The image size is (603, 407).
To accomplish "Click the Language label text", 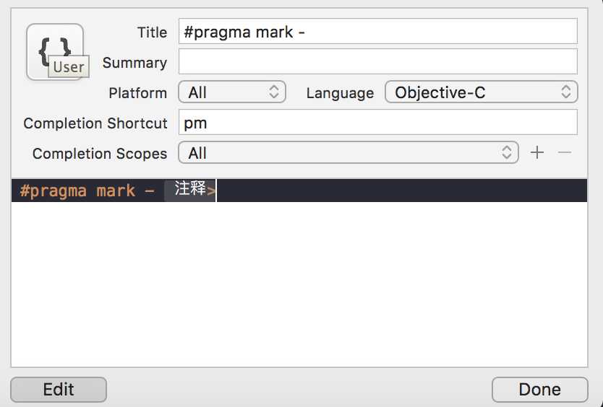I will 340,93.
